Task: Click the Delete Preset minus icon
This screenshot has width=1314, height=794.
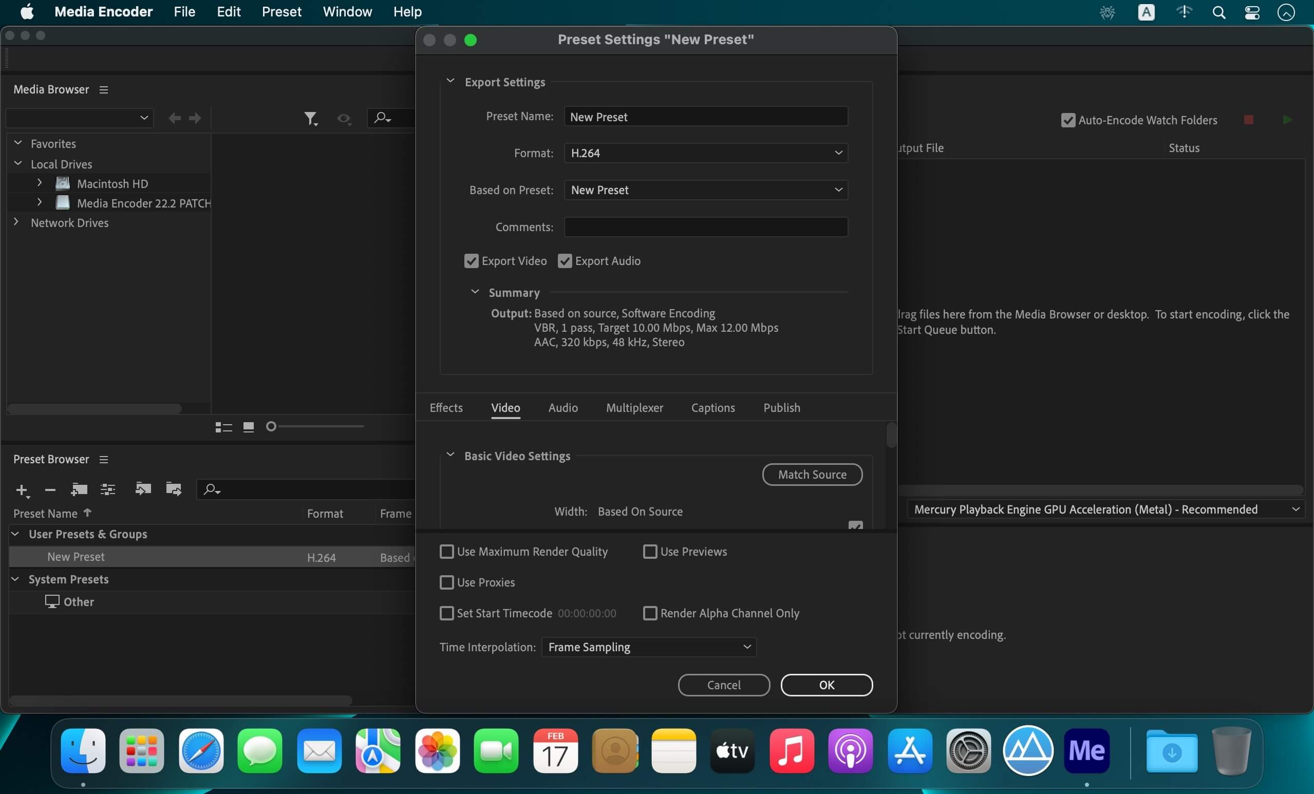Action: click(50, 489)
